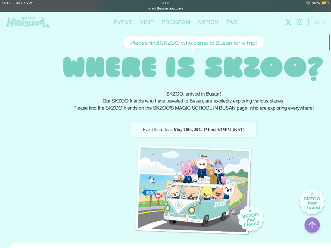Click the '11:12' clock in status bar
The height and width of the screenshot is (248, 331).
point(6,3)
